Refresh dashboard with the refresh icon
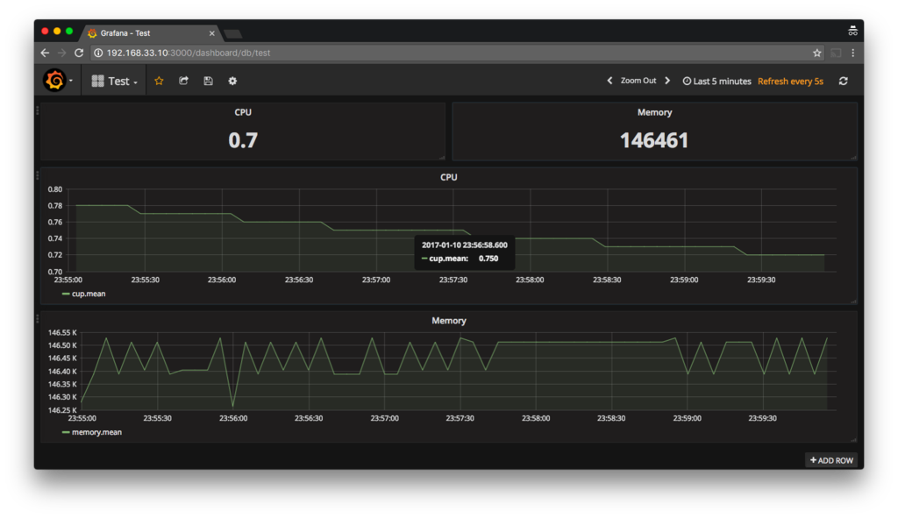This screenshot has height=518, width=898. pos(844,82)
